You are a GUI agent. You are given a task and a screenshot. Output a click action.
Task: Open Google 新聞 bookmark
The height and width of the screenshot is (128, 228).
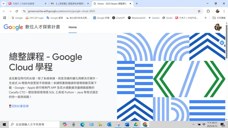coord(101,18)
